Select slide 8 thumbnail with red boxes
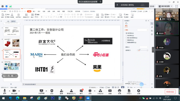The image size is (180, 101). click(x=12, y=43)
